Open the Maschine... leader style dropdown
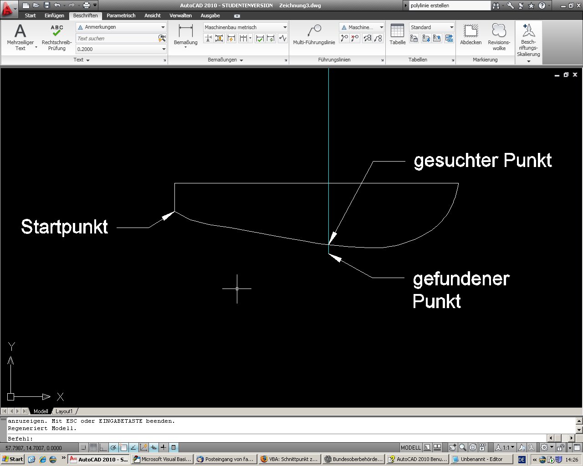Image resolution: width=583 pixels, height=466 pixels. tap(362, 27)
